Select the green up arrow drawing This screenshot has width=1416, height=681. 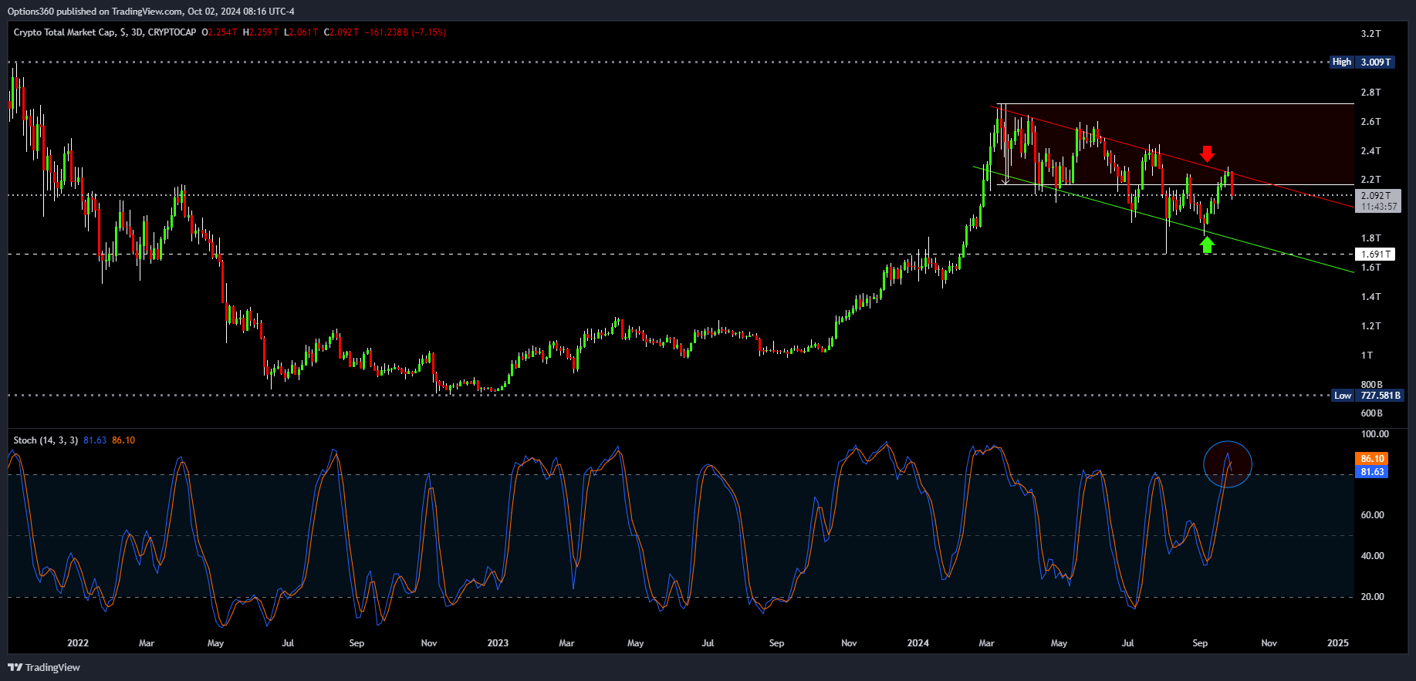1207,244
